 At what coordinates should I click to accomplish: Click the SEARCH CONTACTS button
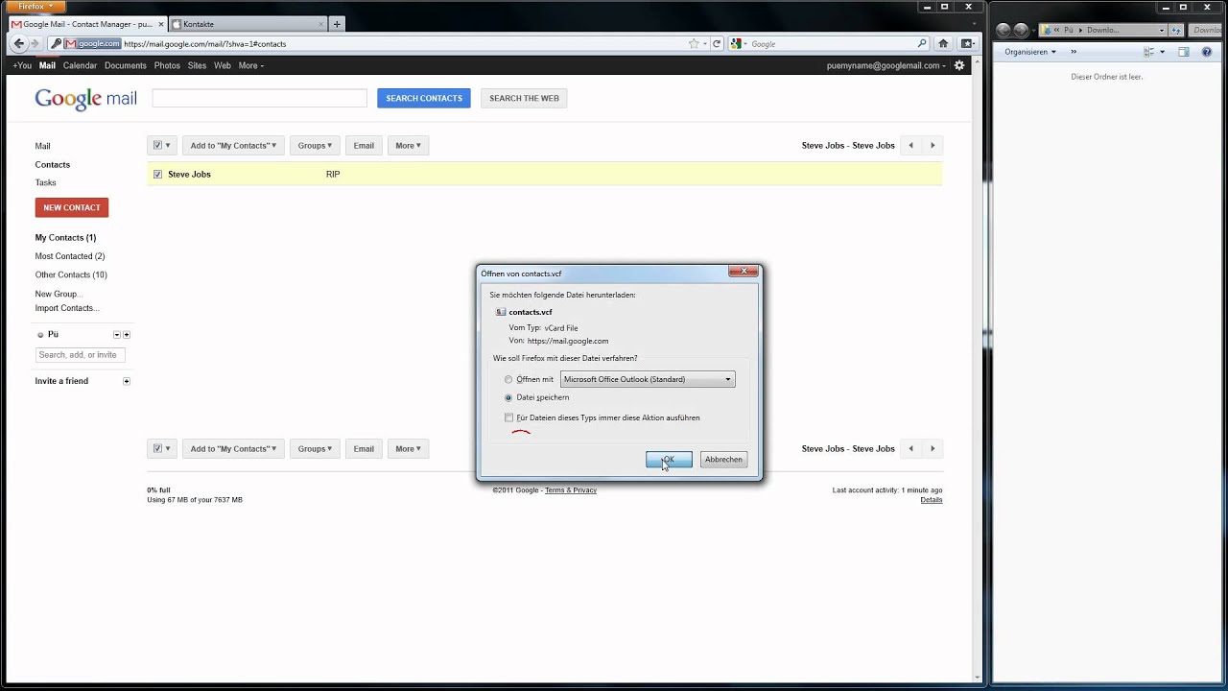424,98
